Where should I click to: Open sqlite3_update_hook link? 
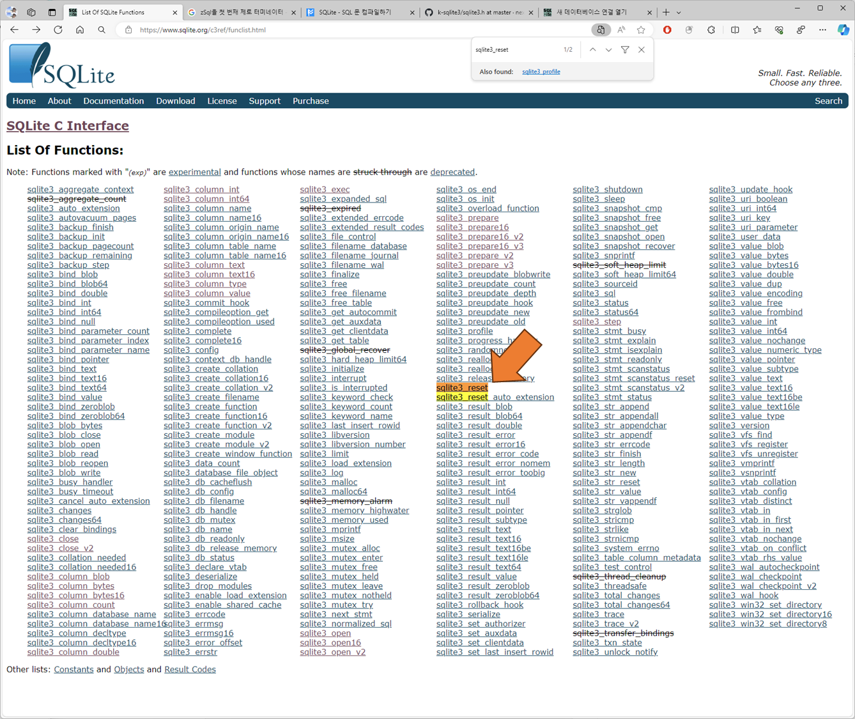[751, 190]
